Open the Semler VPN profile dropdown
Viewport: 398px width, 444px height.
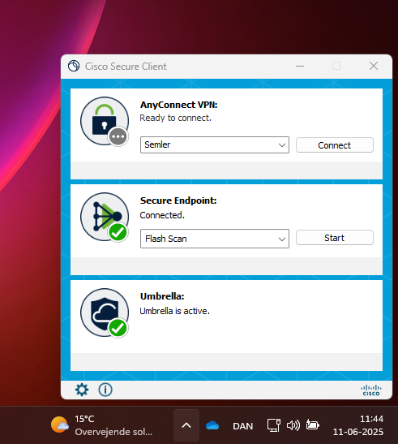[215, 145]
